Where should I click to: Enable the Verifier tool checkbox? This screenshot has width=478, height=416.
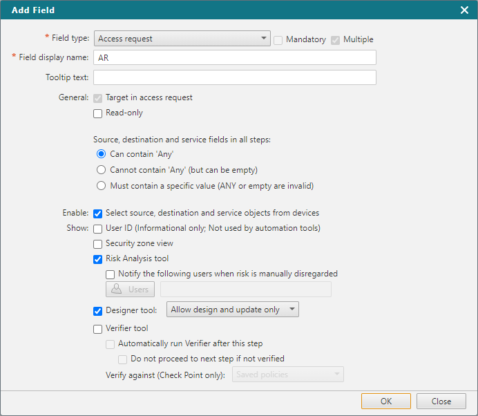click(98, 329)
